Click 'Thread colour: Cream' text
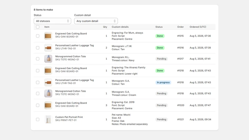This screenshot has height=140, width=249. click(124, 95)
